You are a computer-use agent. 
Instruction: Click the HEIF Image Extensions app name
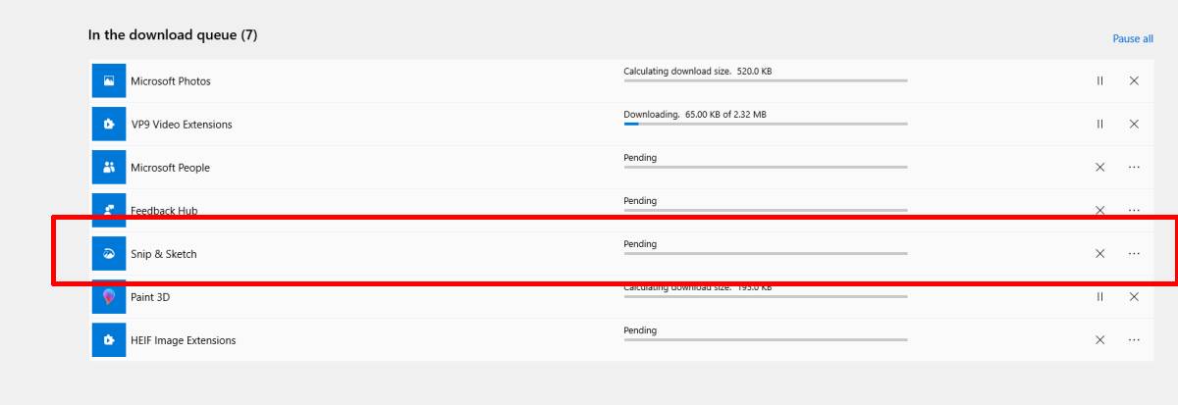[184, 340]
